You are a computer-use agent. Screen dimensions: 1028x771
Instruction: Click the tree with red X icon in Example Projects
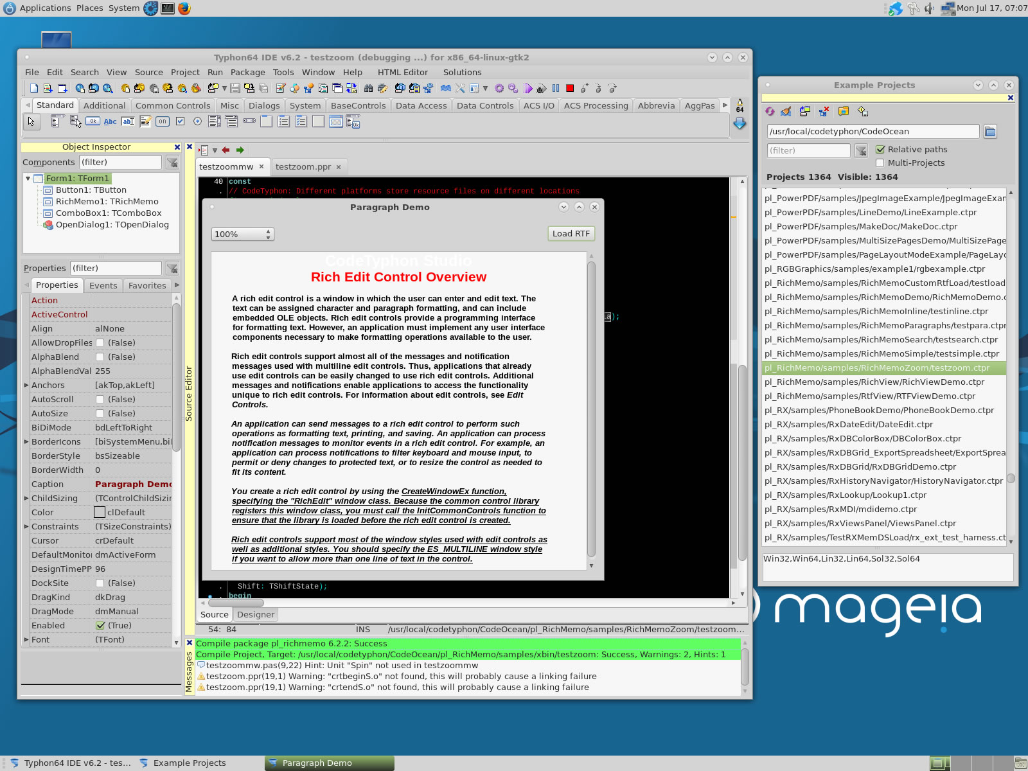[x=824, y=111]
